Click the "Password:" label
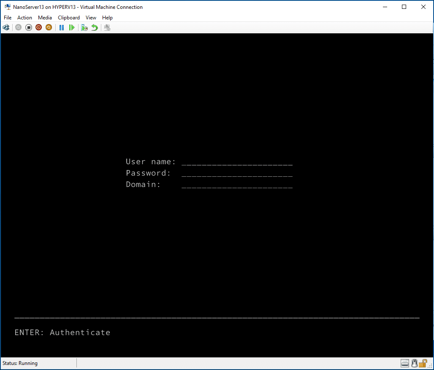434x370 pixels. pos(148,173)
